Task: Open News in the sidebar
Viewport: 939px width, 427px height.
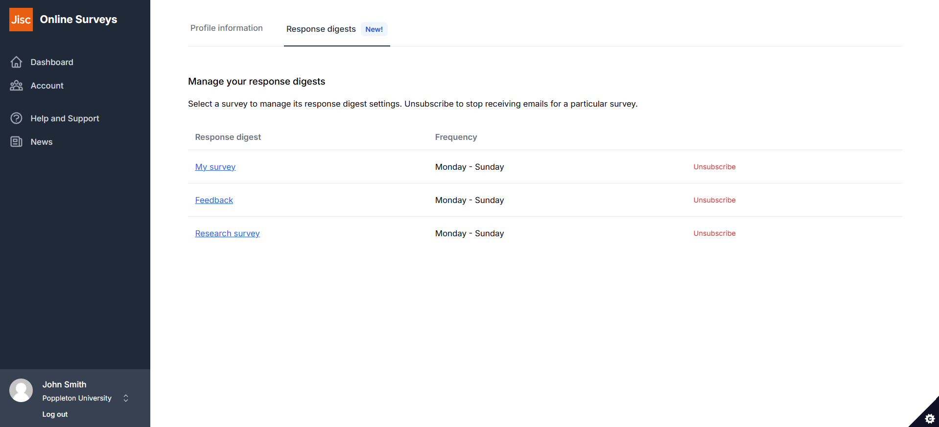Action: [x=42, y=142]
